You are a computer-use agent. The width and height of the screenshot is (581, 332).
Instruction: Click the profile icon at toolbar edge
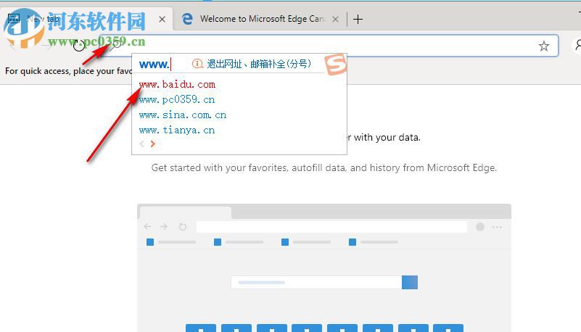[577, 46]
